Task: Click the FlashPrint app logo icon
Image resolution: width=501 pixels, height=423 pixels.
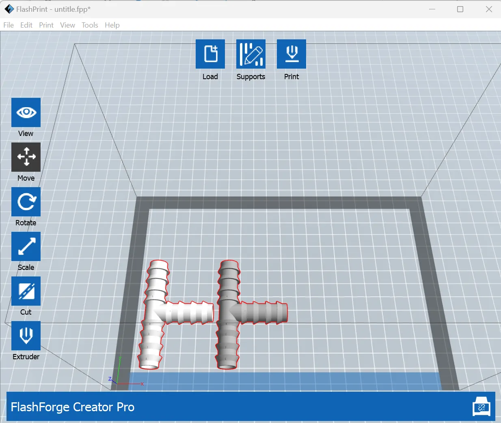Action: pyautogui.click(x=9, y=9)
